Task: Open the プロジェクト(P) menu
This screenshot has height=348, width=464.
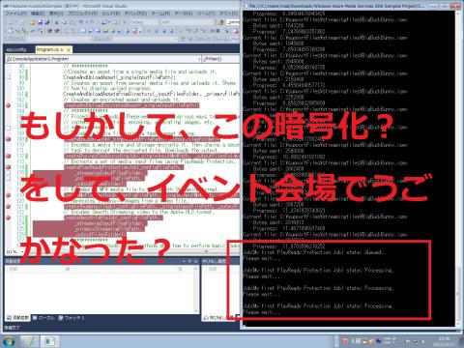Action: pyautogui.click(x=82, y=14)
